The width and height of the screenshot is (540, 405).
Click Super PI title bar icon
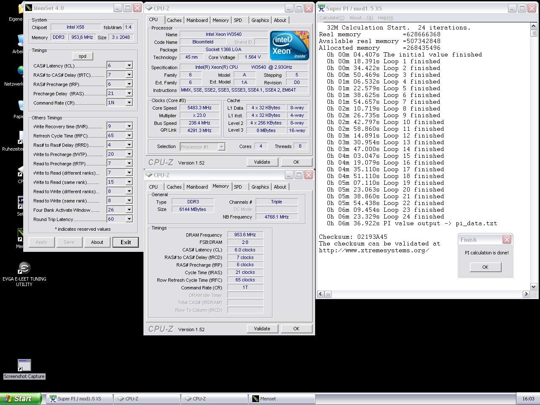pos(321,8)
